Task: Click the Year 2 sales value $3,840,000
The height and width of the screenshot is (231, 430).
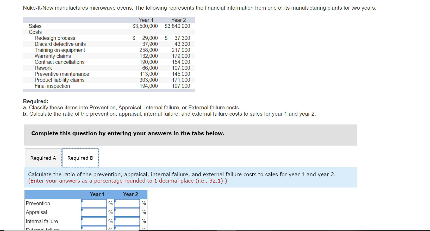Action: coord(177,26)
